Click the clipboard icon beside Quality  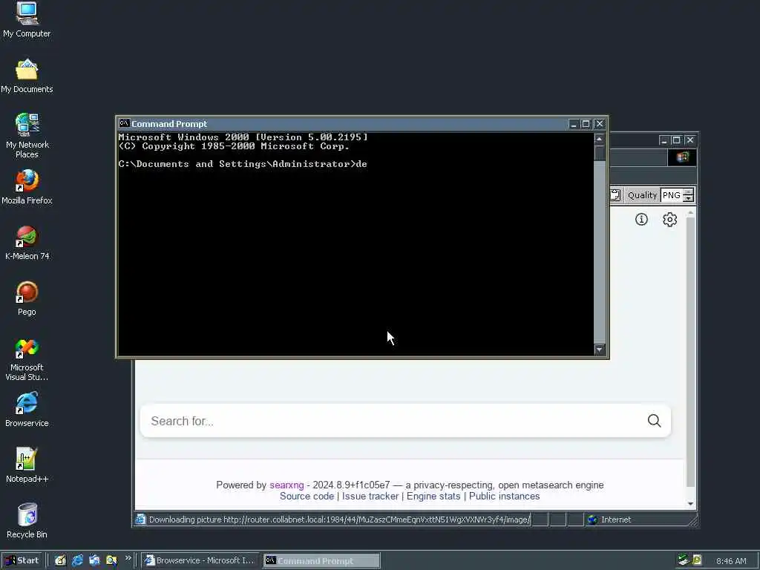(x=615, y=195)
